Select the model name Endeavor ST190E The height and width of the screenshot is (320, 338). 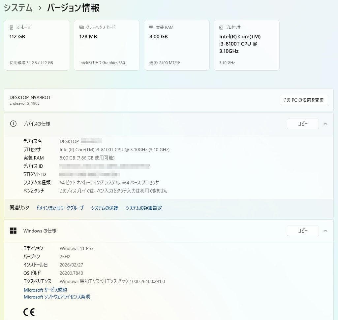(x=24, y=103)
